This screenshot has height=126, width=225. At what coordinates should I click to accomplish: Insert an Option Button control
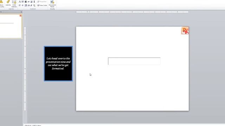(22, 5)
